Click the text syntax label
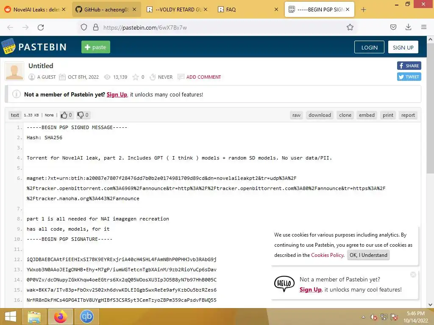434x325 pixels. 15,115
